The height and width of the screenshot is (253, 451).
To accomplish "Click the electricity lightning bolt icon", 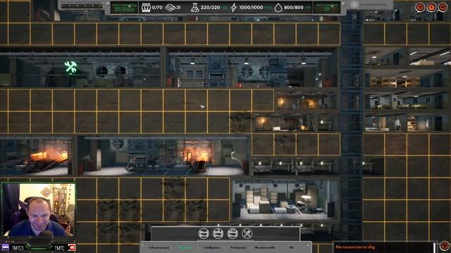I will click(234, 8).
